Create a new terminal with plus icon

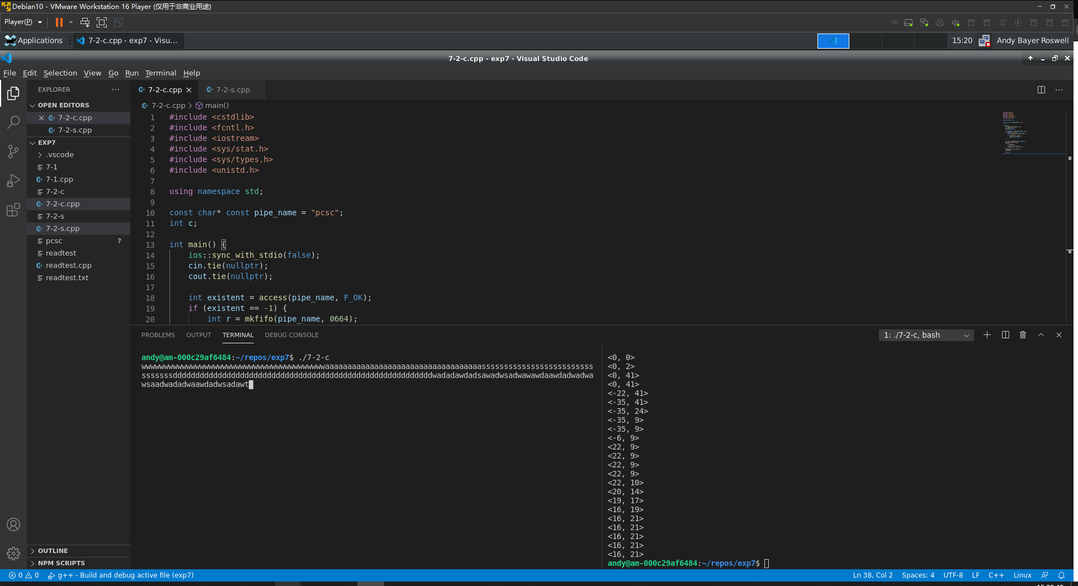[x=987, y=335]
